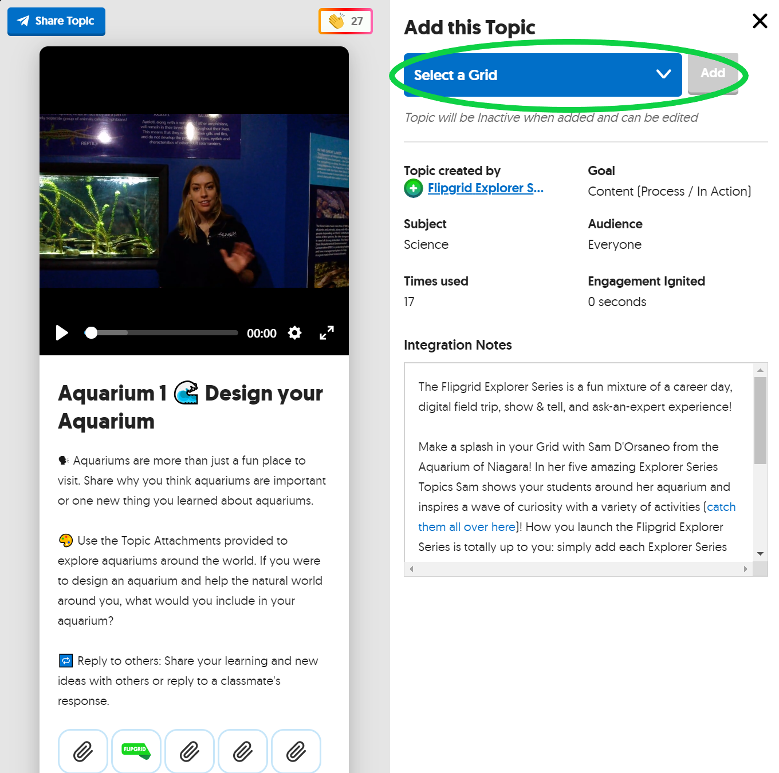
Task: Open the first paperclip topic attachment
Action: pos(83,751)
